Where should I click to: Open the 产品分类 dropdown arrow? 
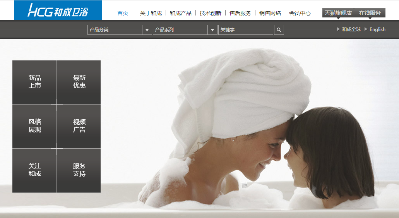pos(147,30)
